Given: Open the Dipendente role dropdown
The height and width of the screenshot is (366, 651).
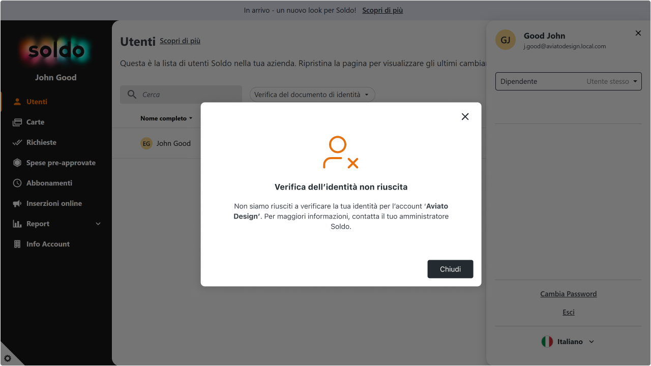Looking at the screenshot, I should (569, 81).
